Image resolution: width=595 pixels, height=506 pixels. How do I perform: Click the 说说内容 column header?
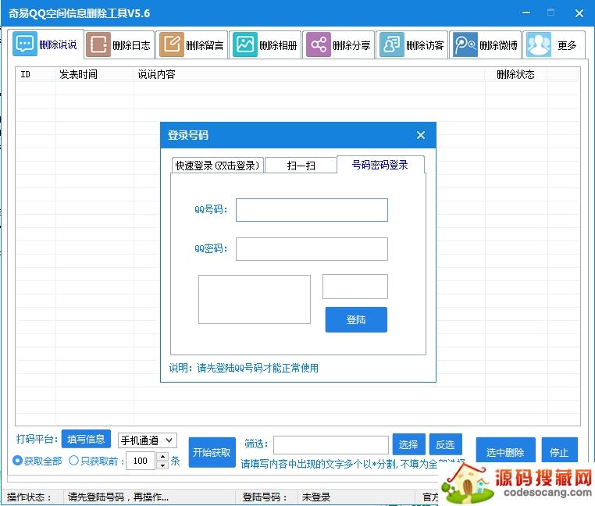tap(309, 74)
